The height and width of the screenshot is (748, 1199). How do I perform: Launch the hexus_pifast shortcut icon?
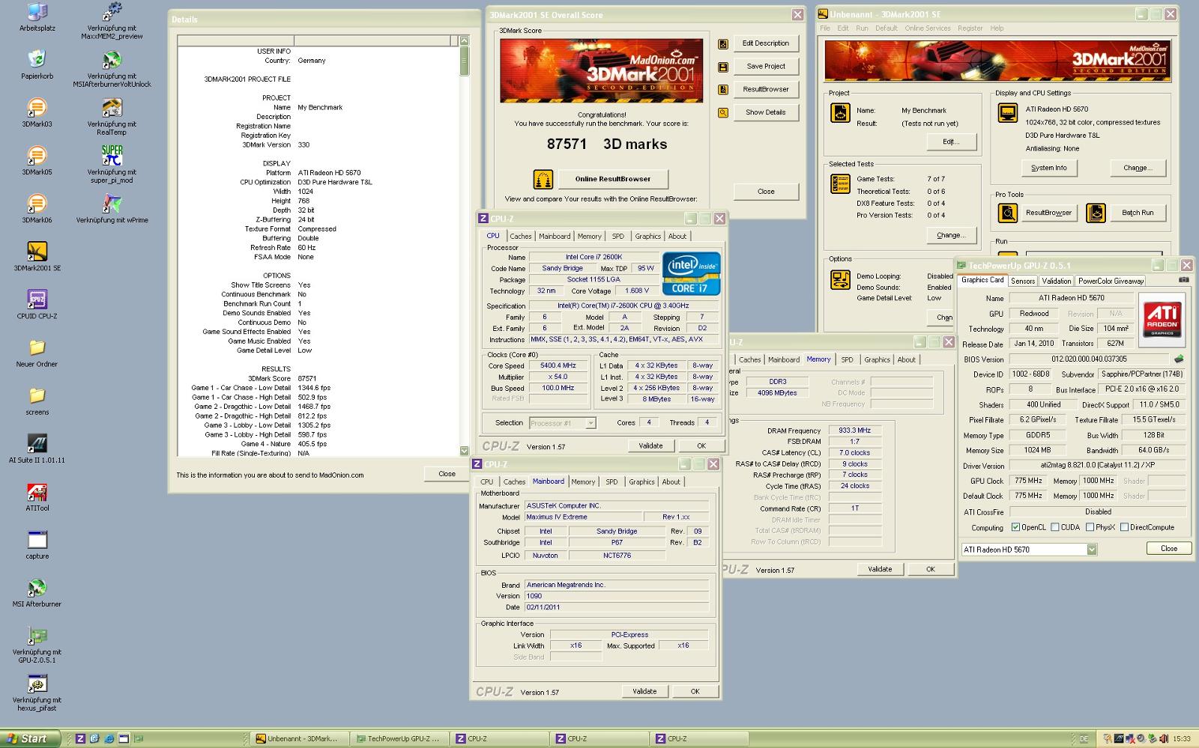tap(37, 684)
